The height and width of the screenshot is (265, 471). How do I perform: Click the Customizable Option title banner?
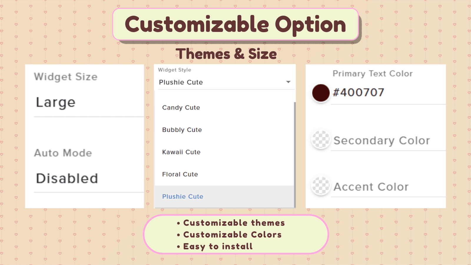click(x=235, y=24)
